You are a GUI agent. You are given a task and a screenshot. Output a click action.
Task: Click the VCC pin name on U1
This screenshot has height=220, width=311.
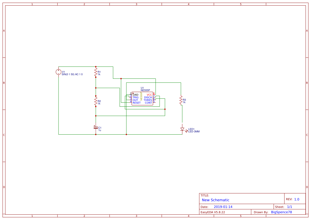point(149,95)
